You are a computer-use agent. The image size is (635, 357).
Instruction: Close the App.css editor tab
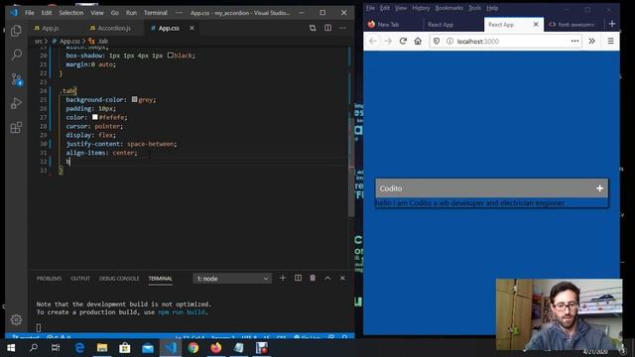pyautogui.click(x=191, y=28)
